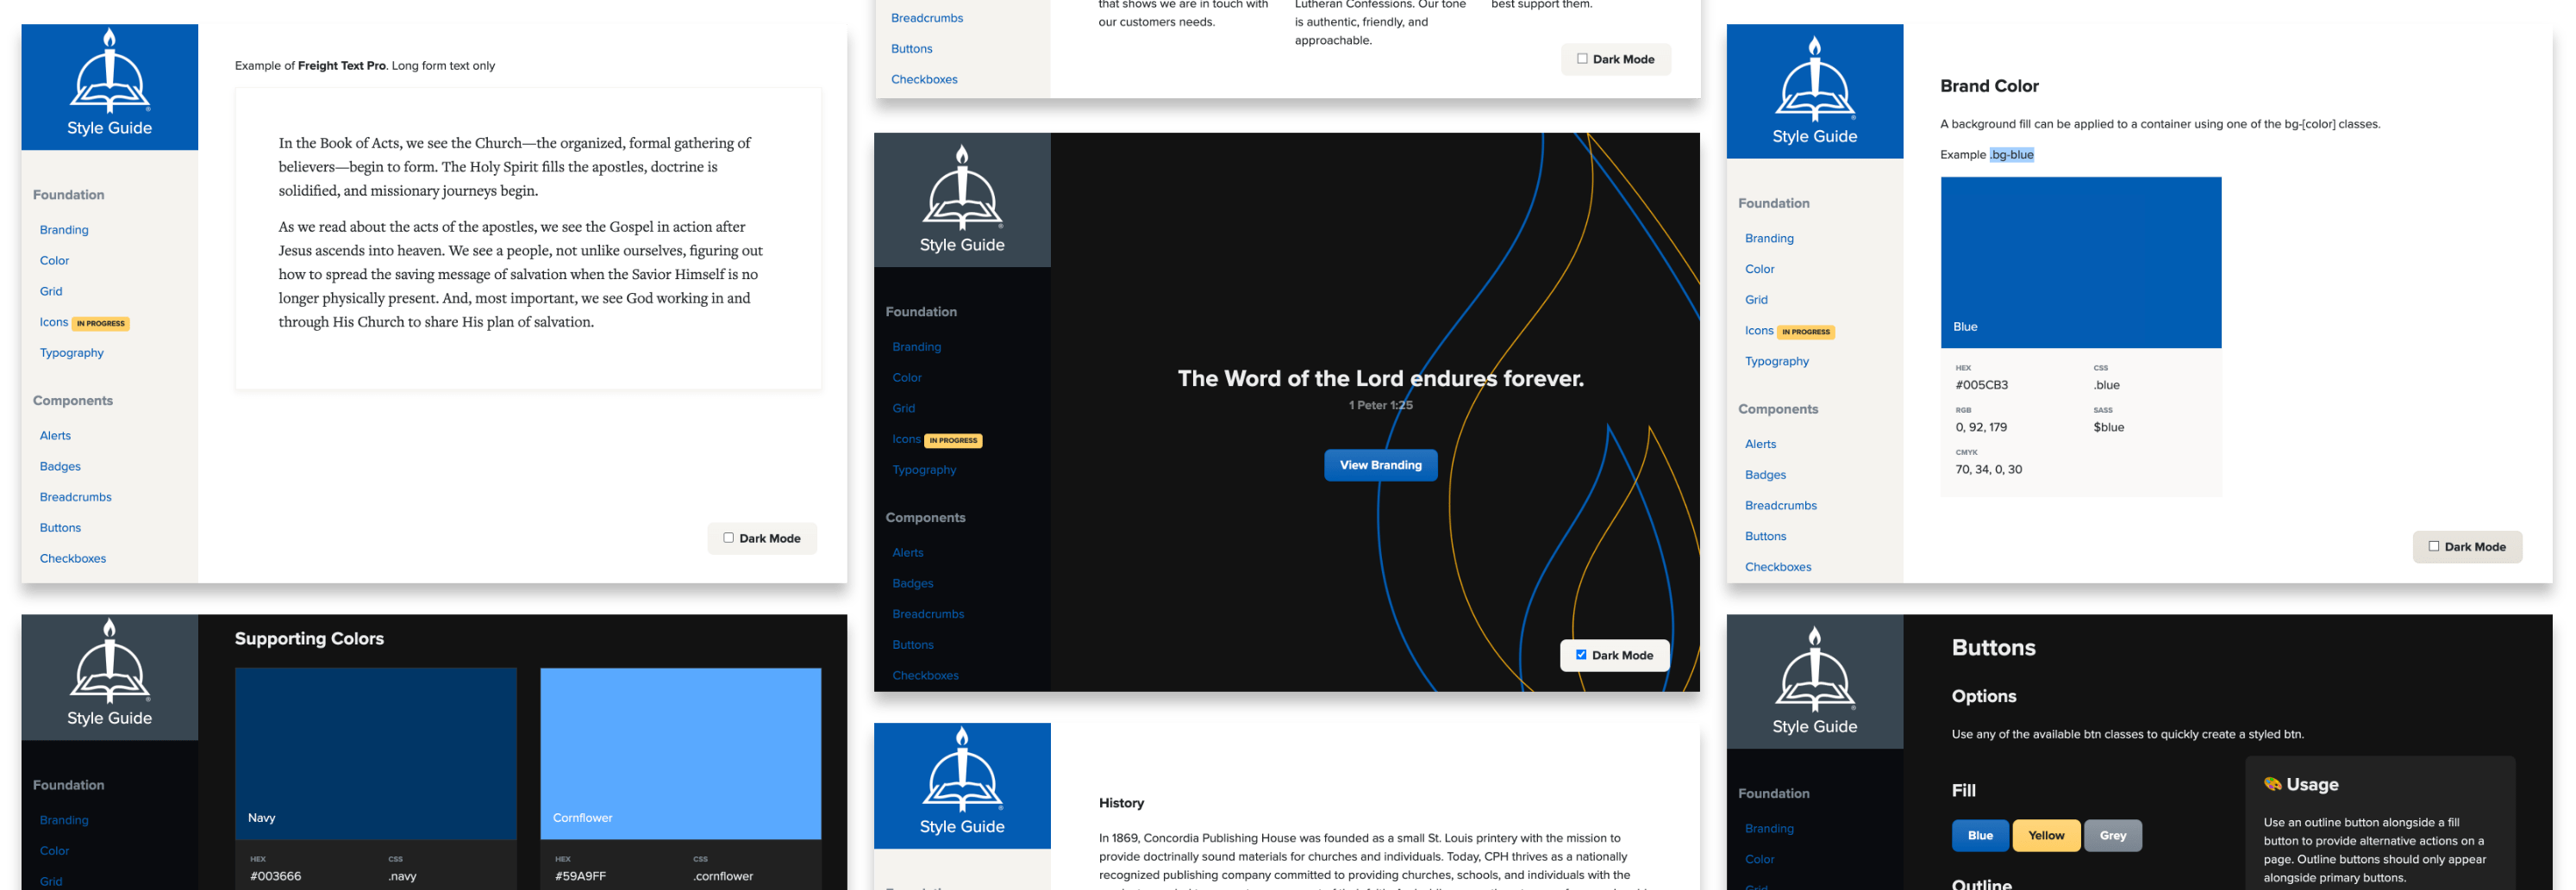Go to Alerts in the dark hero sidebar
Screen dimensions: 2576x890
pyautogui.click(x=908, y=552)
